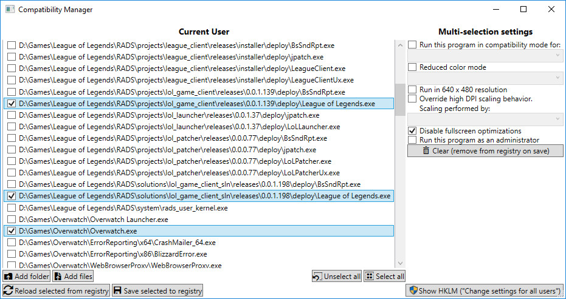Open the Scaling performed by dropdown

tap(485, 119)
